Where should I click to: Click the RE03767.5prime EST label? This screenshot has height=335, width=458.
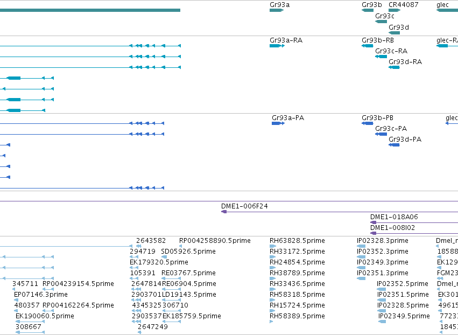coord(188,273)
